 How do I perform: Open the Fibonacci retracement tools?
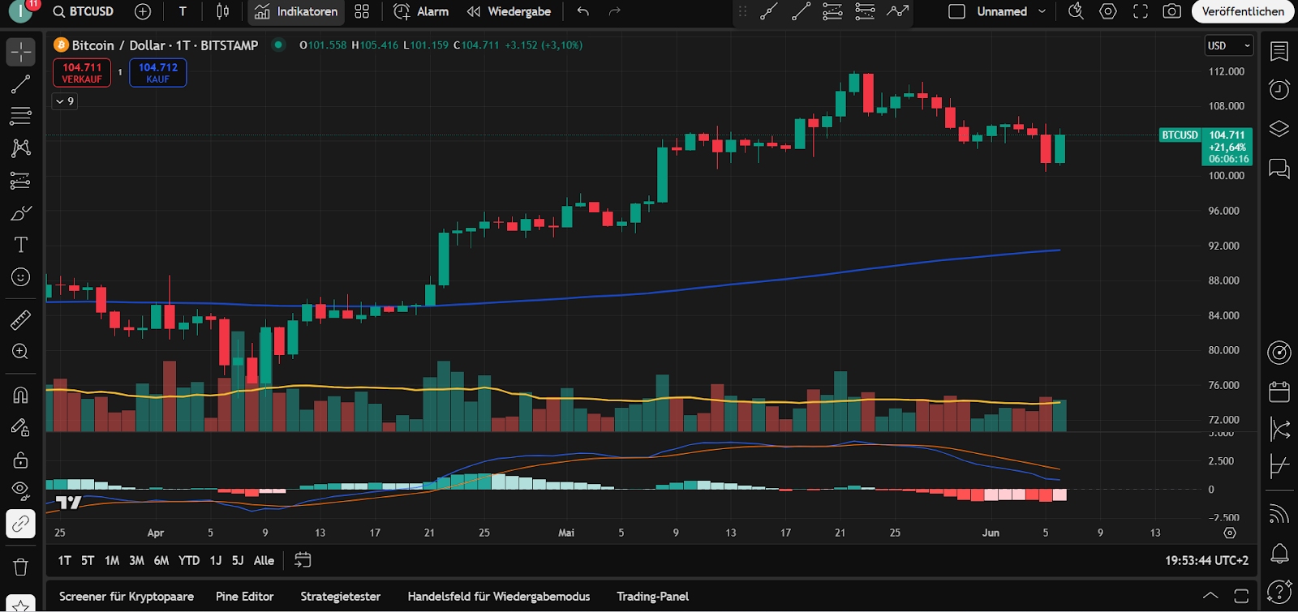(x=21, y=116)
